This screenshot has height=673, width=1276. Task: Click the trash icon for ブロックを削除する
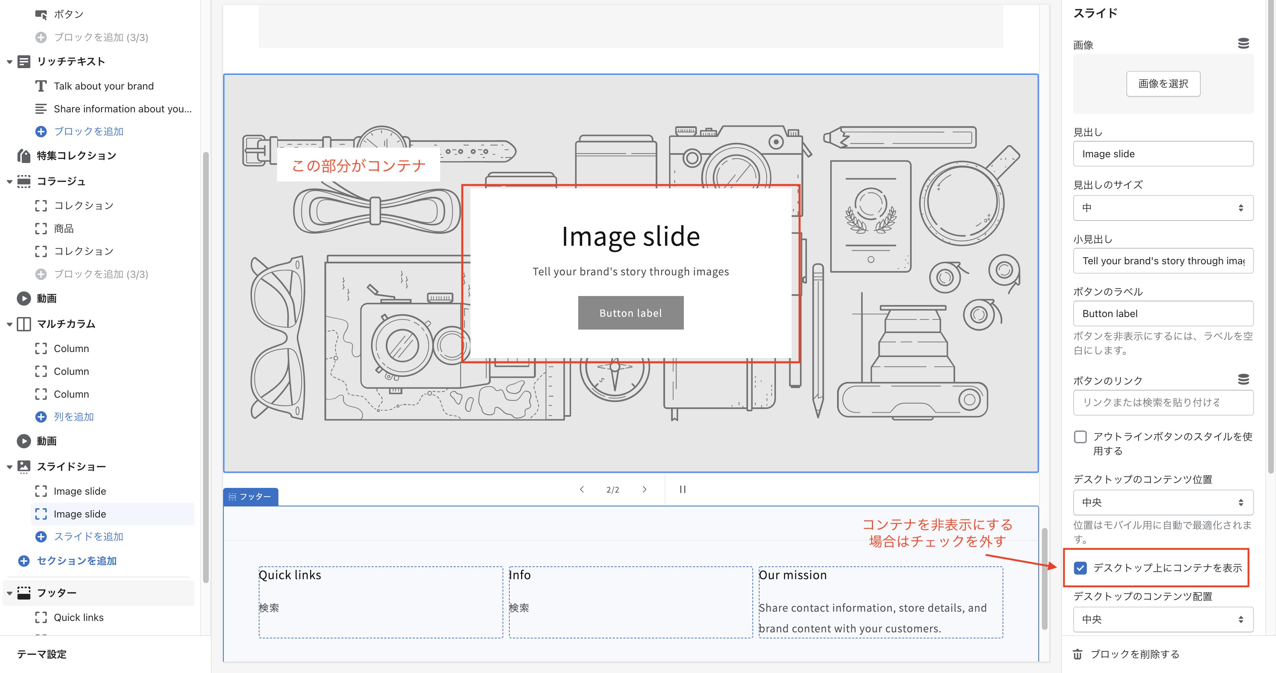[x=1078, y=653]
